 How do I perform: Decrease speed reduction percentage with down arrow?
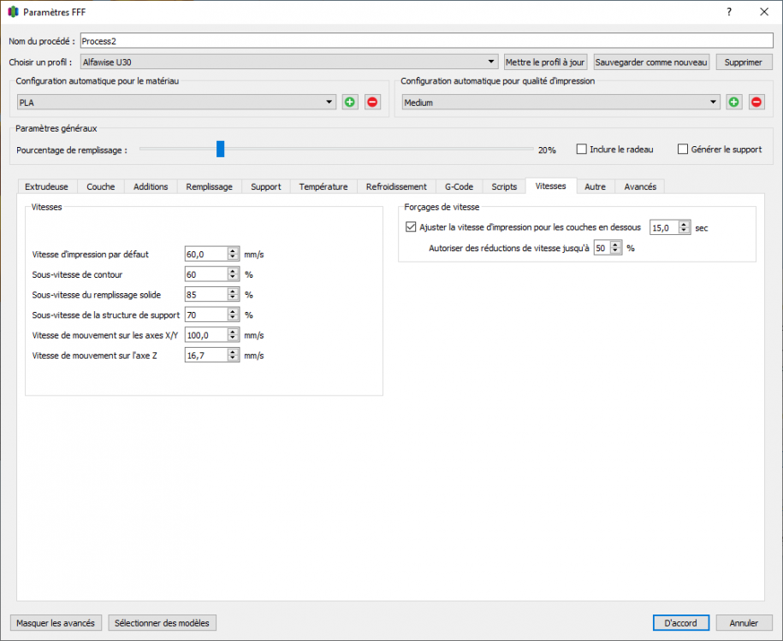[616, 251]
